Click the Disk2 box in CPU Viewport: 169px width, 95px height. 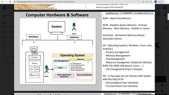[x=37, y=69]
